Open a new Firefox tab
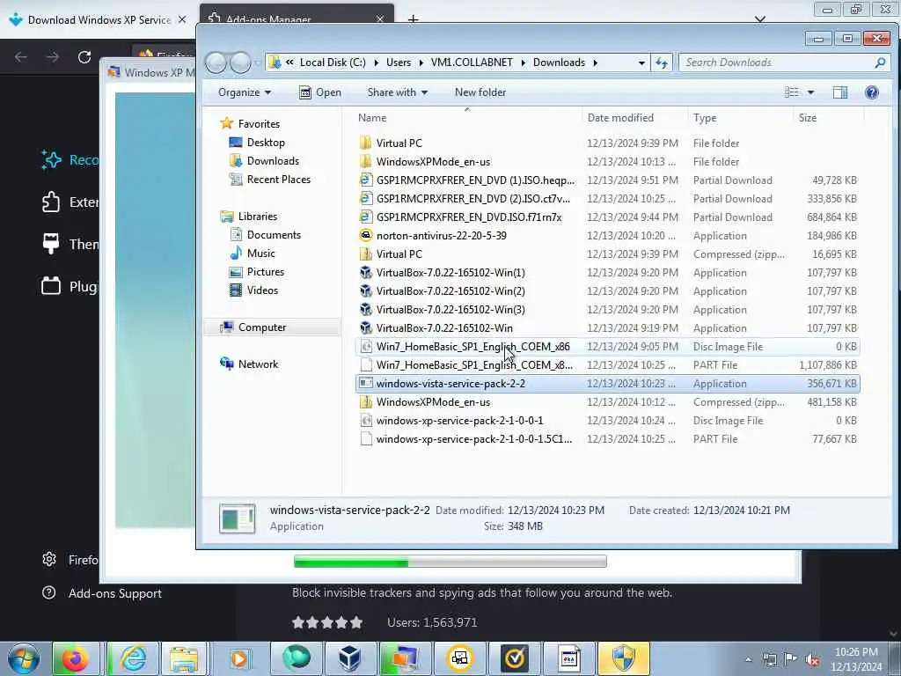 [413, 19]
